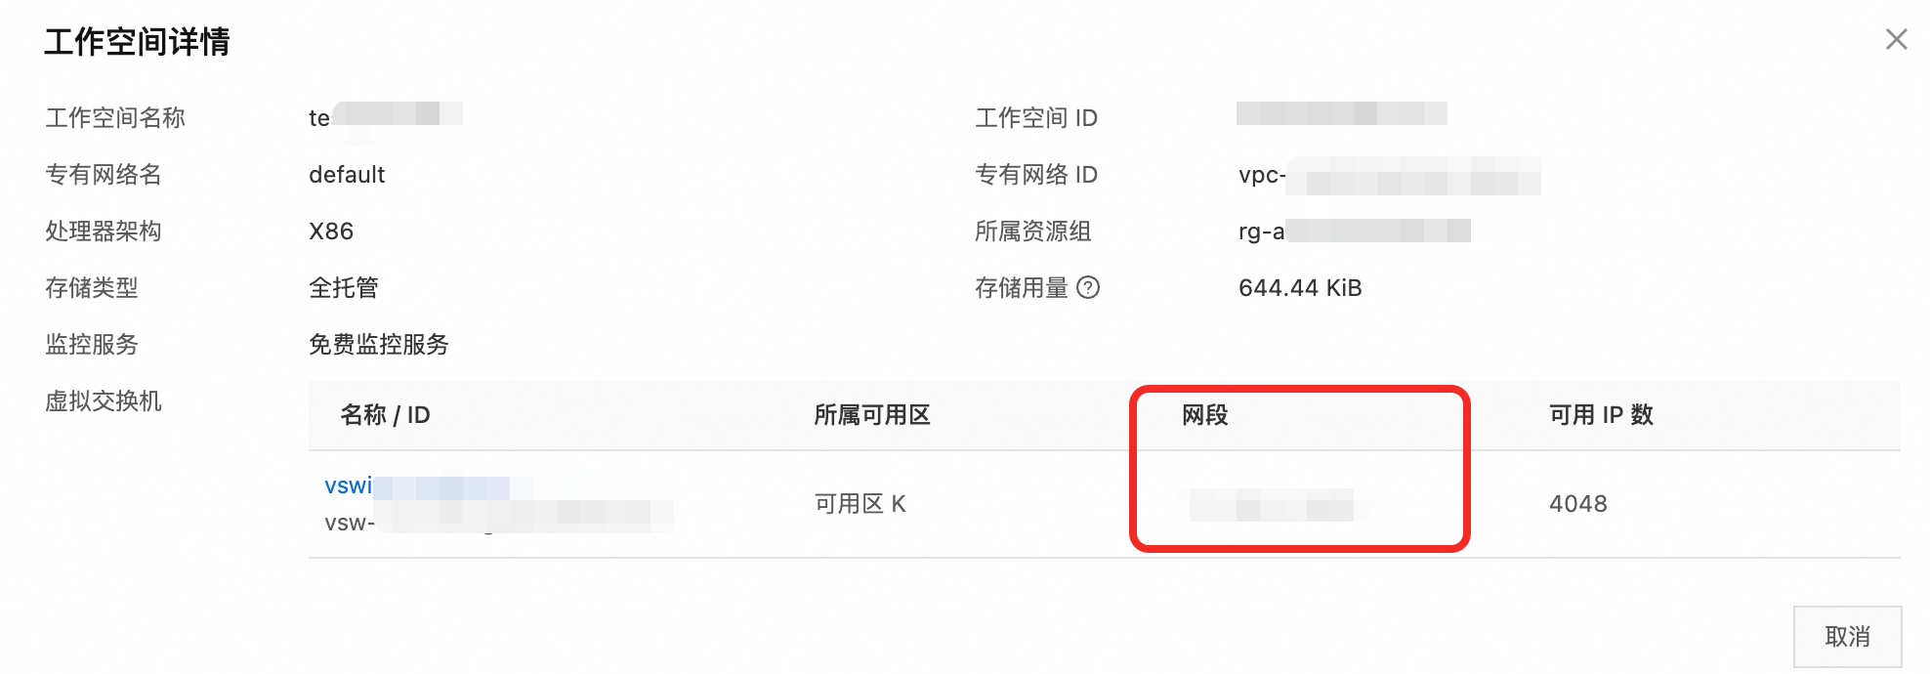Click the 网段 column header
This screenshot has width=1930, height=674.
1204,415
